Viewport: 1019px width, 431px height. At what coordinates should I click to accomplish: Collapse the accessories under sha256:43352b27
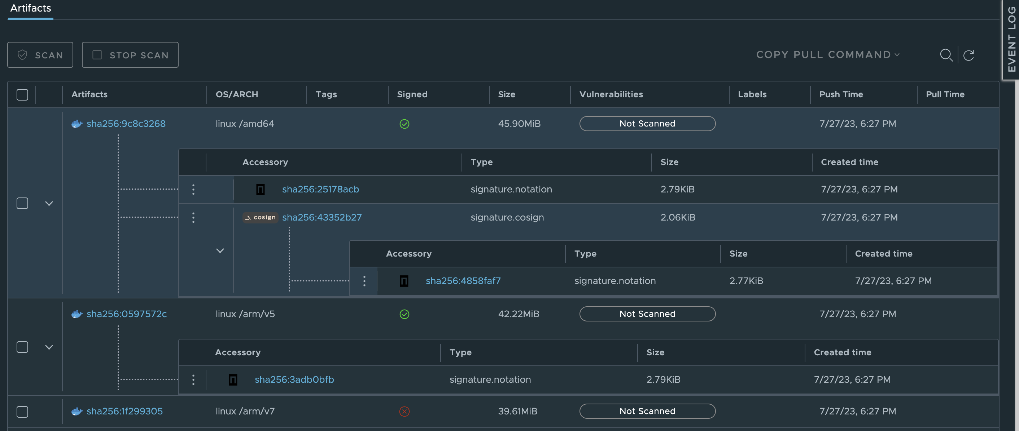pyautogui.click(x=220, y=250)
